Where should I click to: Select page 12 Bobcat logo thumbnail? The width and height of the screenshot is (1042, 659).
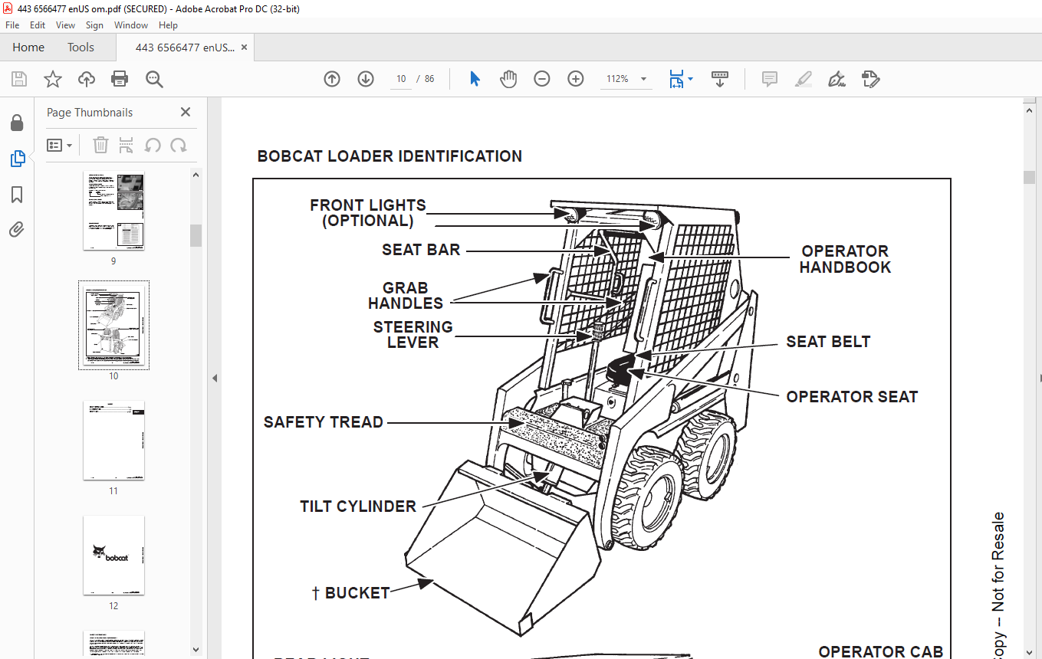click(x=113, y=556)
